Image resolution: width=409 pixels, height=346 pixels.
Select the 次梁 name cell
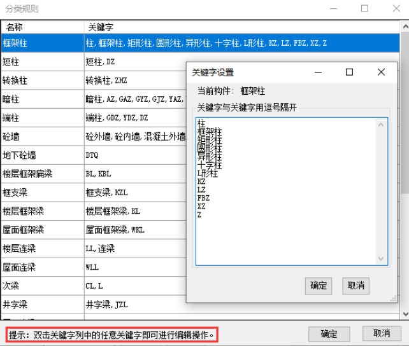[43, 286]
